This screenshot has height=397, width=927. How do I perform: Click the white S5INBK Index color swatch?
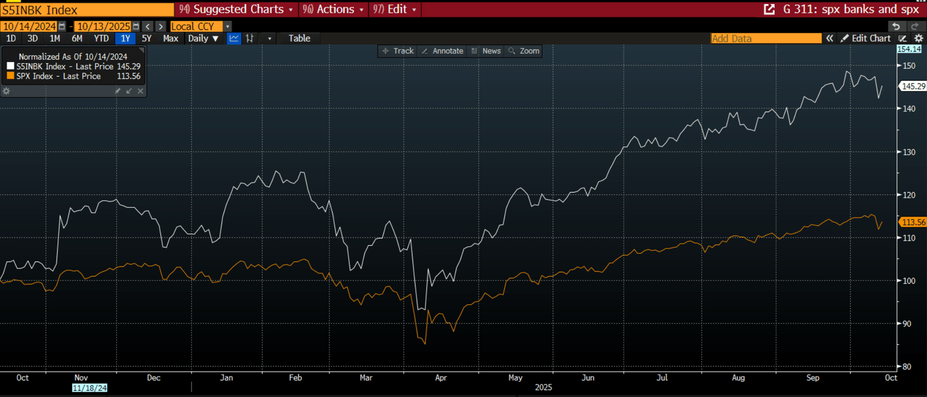(10, 66)
